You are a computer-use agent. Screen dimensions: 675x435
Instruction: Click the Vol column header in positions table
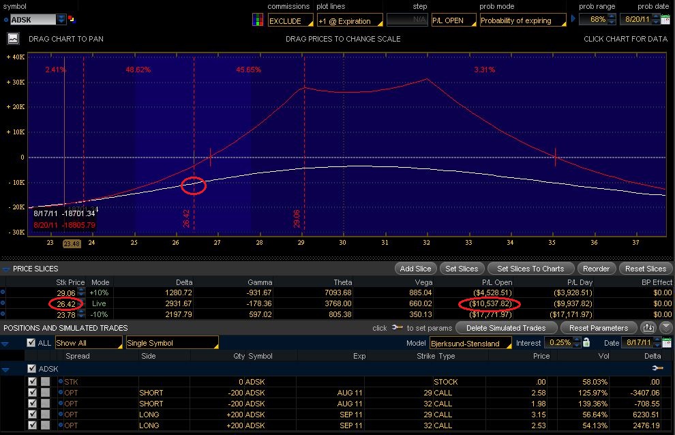(x=603, y=356)
